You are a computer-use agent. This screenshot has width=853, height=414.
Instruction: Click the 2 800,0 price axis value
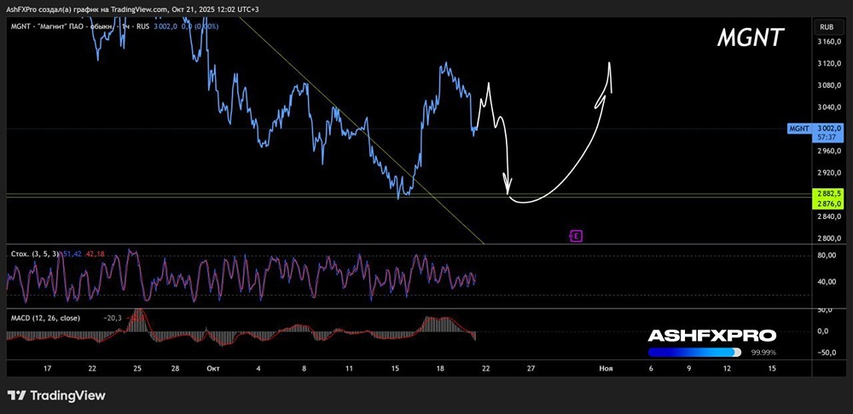pos(829,239)
